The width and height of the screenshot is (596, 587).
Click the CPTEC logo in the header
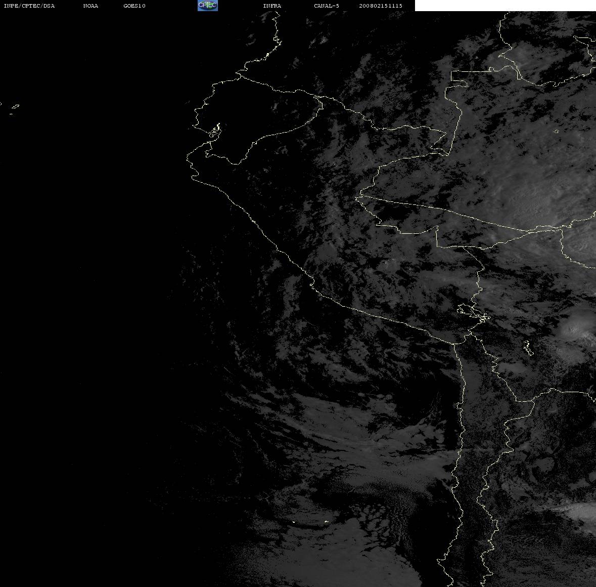coord(208,6)
